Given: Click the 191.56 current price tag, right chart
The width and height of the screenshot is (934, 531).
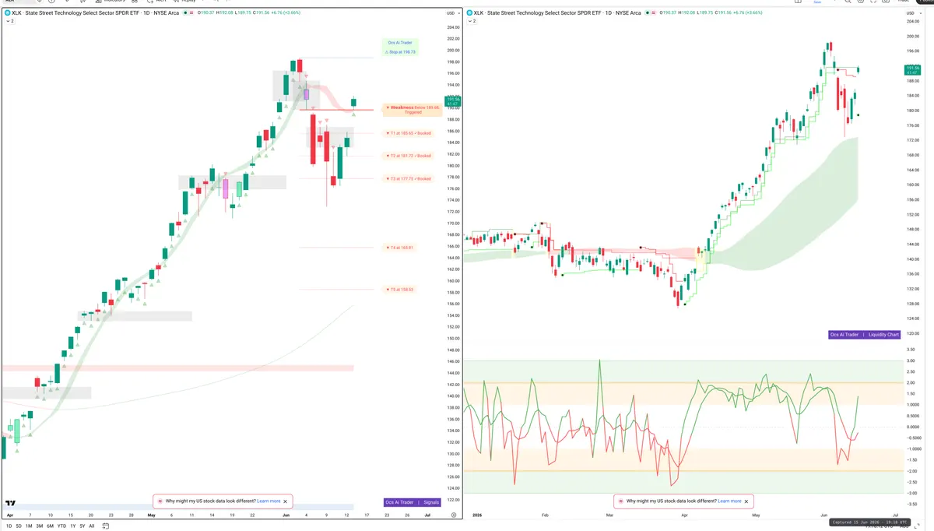Looking at the screenshot, I should coord(911,70).
